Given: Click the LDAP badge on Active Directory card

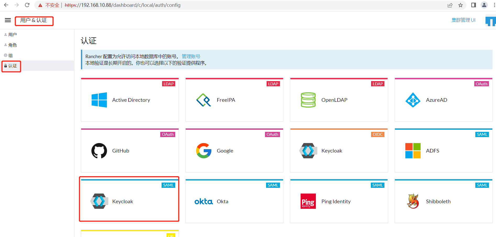Looking at the screenshot, I should coord(169,84).
